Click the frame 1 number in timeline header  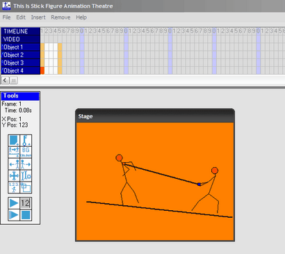pos(42,31)
